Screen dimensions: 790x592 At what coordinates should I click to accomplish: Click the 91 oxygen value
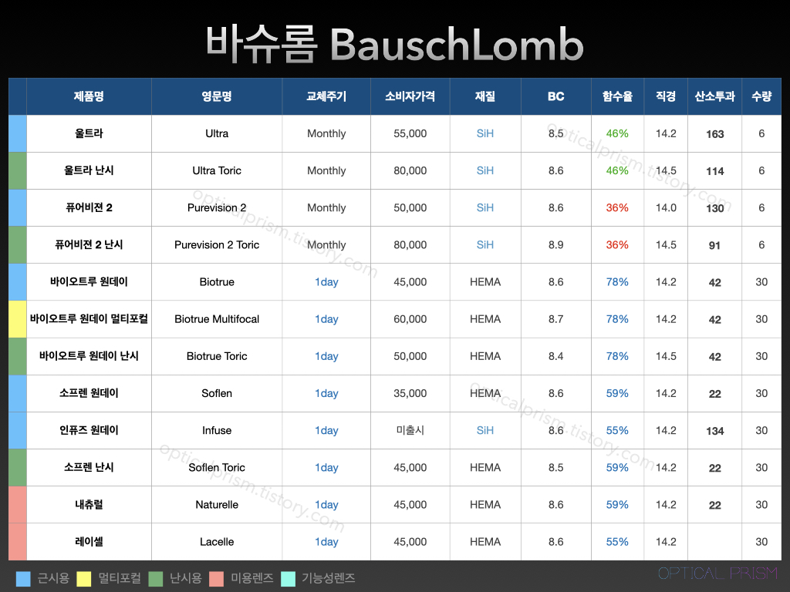(x=714, y=245)
